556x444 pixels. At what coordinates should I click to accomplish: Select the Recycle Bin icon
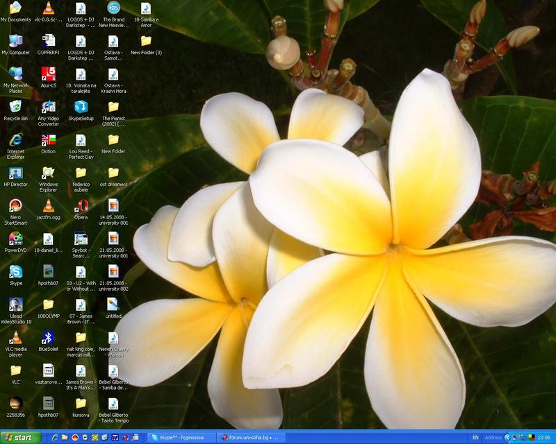pos(15,107)
